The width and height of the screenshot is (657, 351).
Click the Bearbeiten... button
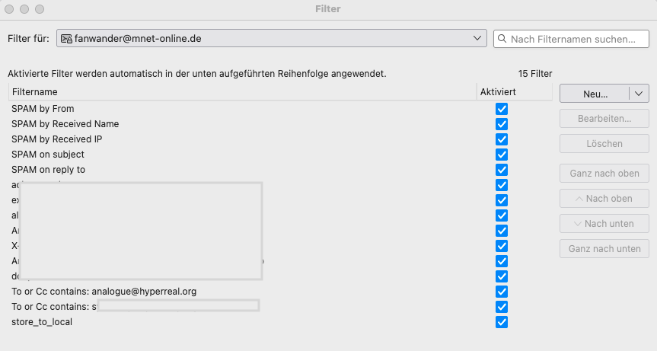coord(604,119)
